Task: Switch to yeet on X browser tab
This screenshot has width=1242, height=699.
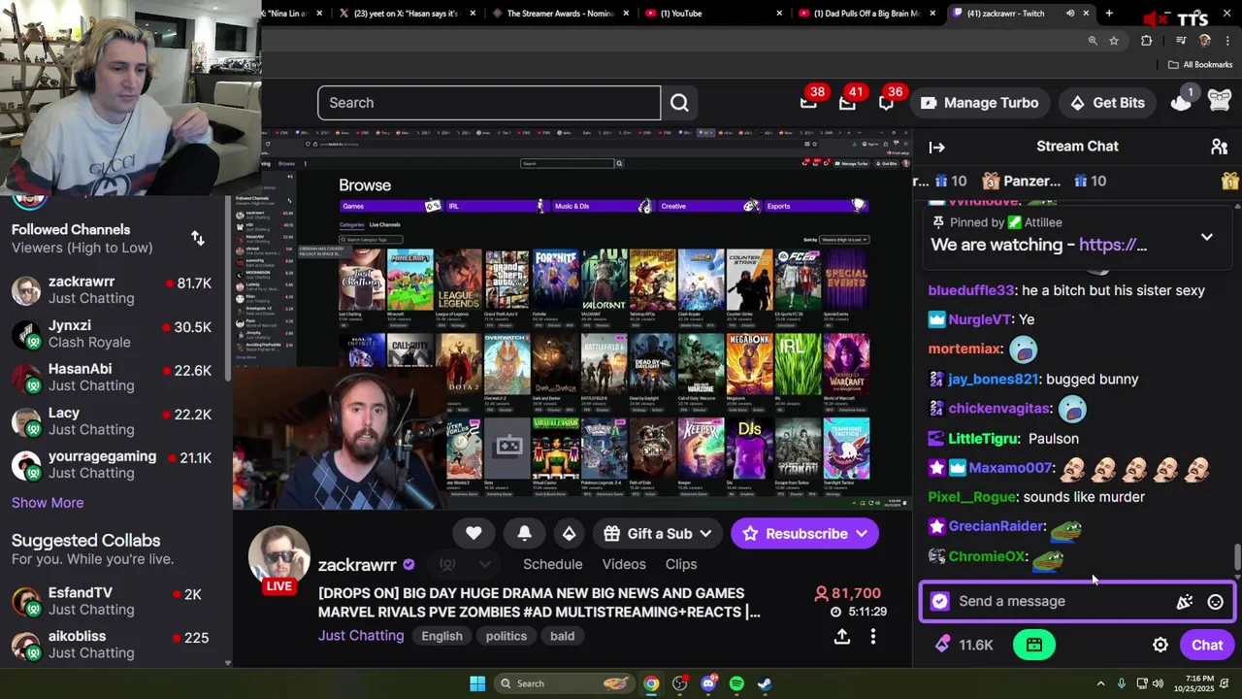Action: [406, 14]
